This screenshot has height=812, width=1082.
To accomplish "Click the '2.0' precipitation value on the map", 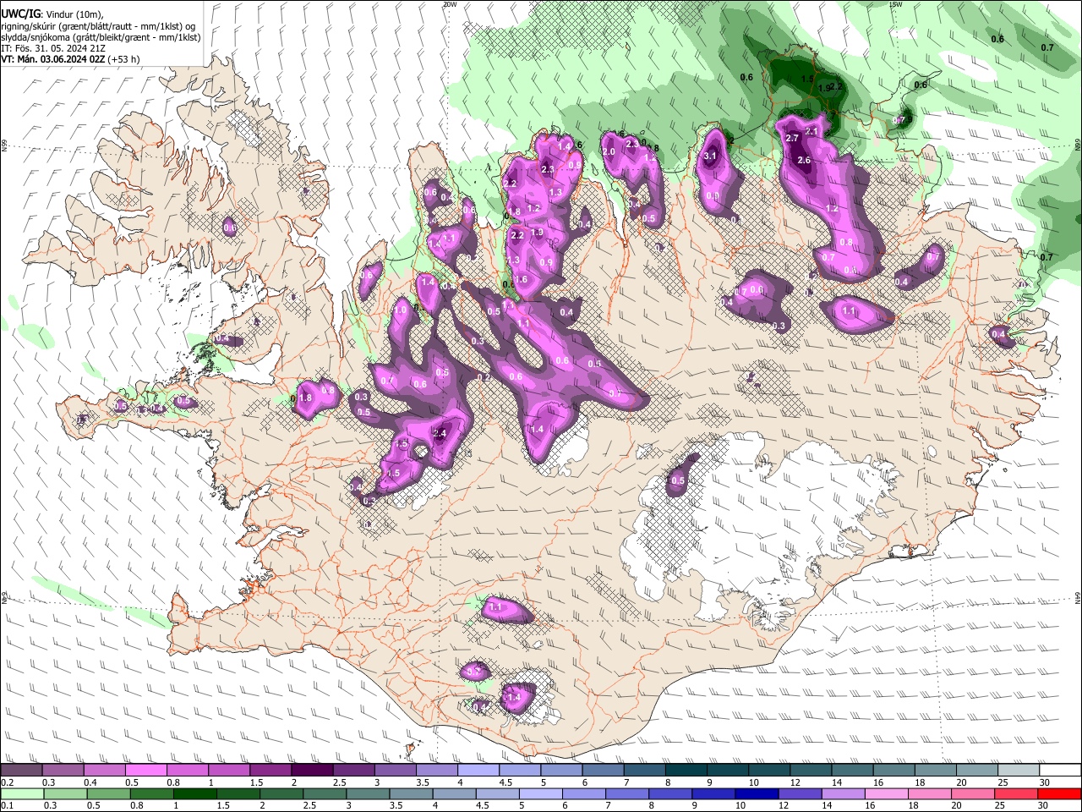I will tap(608, 151).
